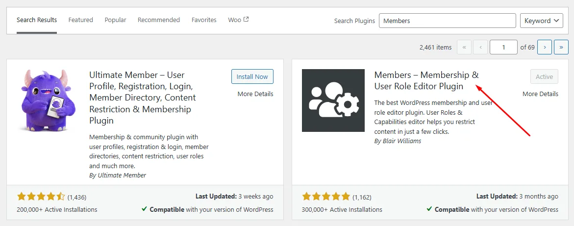Image resolution: width=574 pixels, height=226 pixels.
Task: Click the '300,000+ Active Installations' text
Action: coord(342,210)
